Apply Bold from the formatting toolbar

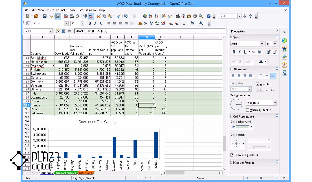click(x=90, y=23)
